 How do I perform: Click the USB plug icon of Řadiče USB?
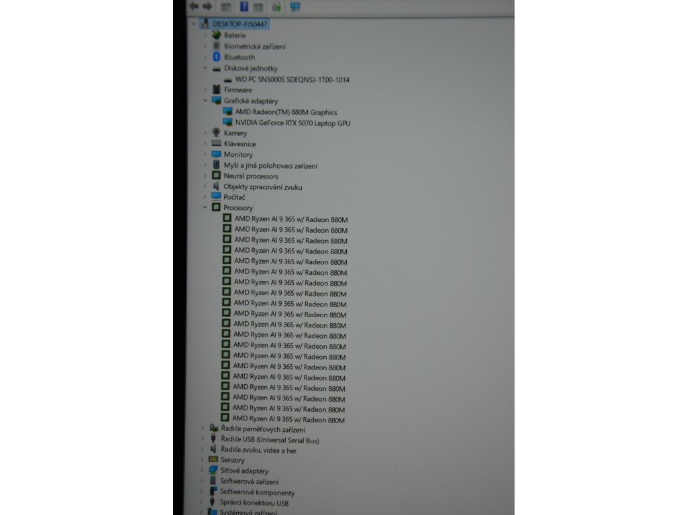click(x=213, y=439)
